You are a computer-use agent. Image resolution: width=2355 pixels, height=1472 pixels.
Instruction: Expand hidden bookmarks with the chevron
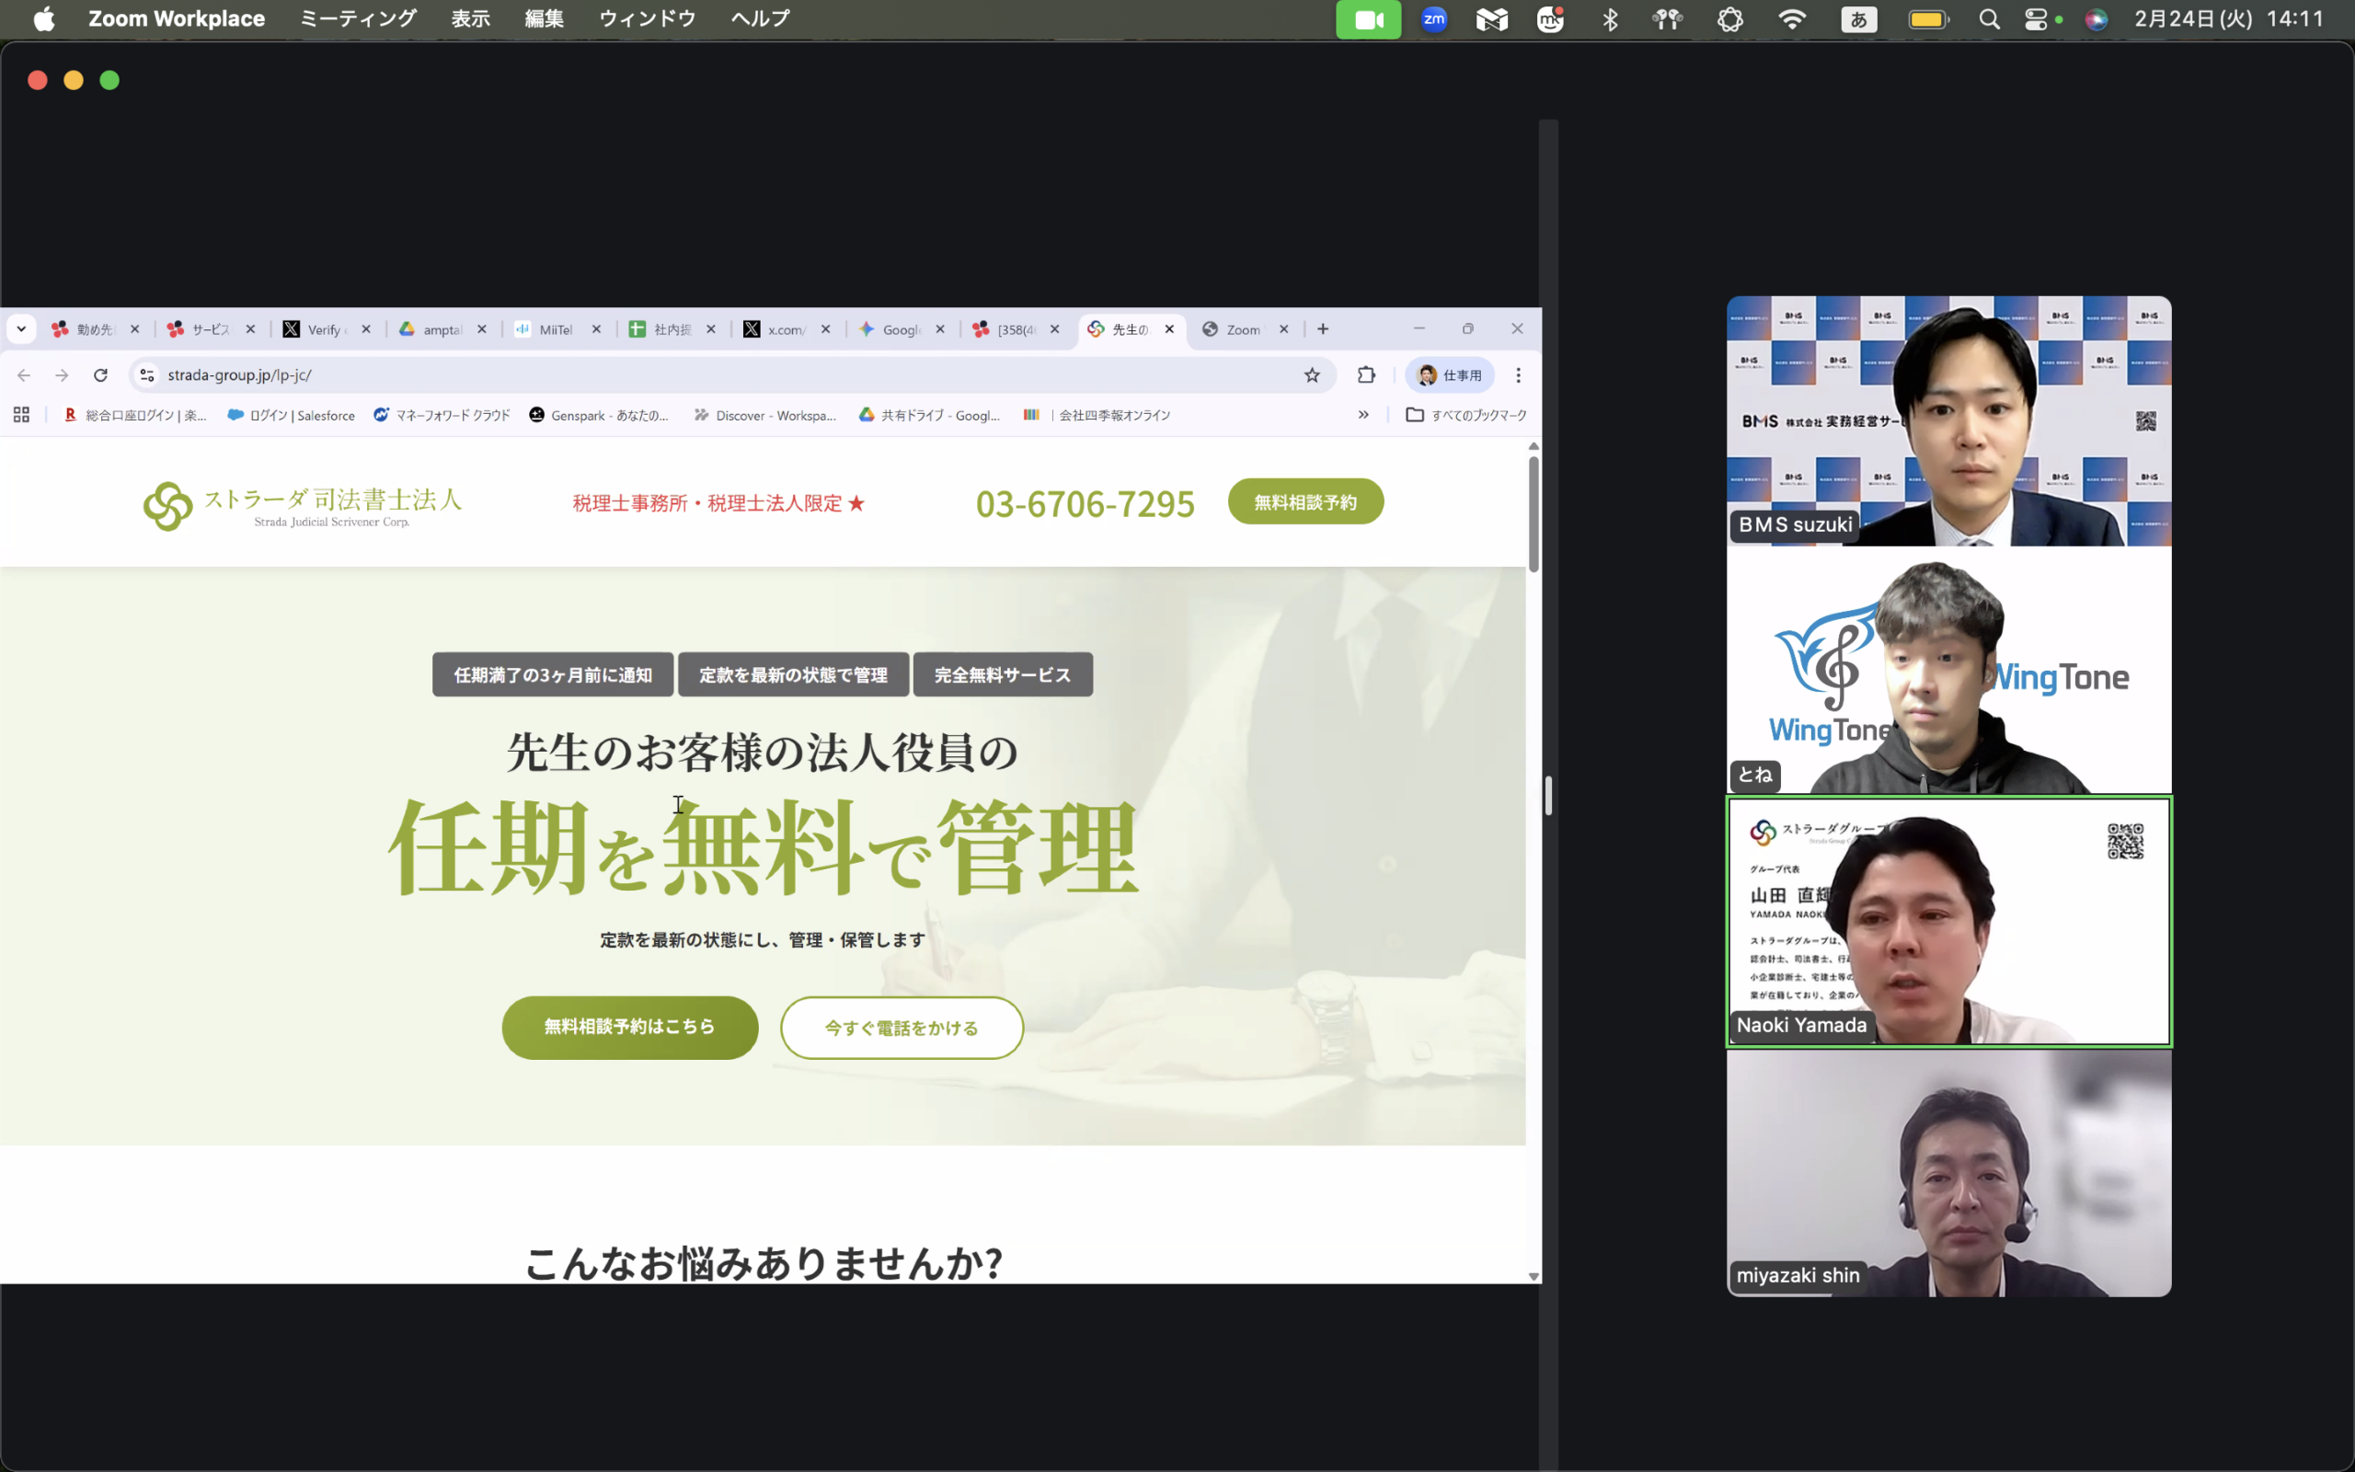pyautogui.click(x=1363, y=415)
